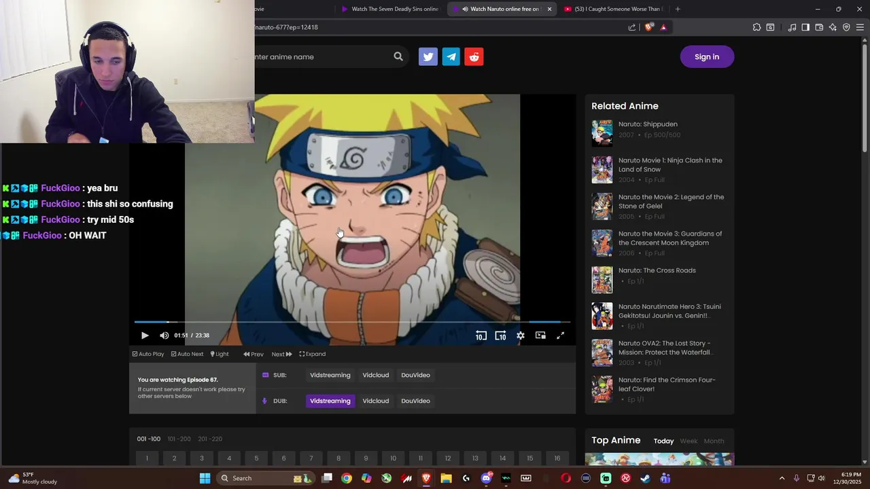Viewport: 870px width, 489px height.
Task: Open episode 5 in the list
Action: (x=256, y=458)
